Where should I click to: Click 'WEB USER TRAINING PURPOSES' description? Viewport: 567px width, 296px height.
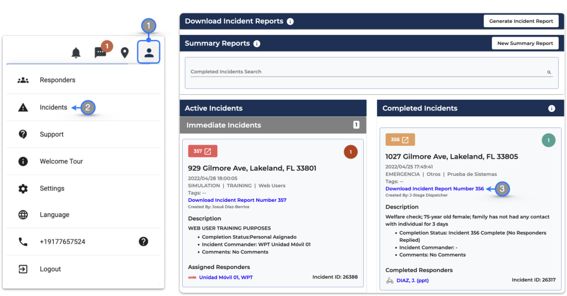coord(229,228)
